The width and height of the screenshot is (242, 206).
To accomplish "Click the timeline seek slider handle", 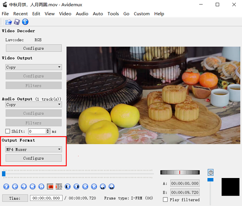I will 4,174.
